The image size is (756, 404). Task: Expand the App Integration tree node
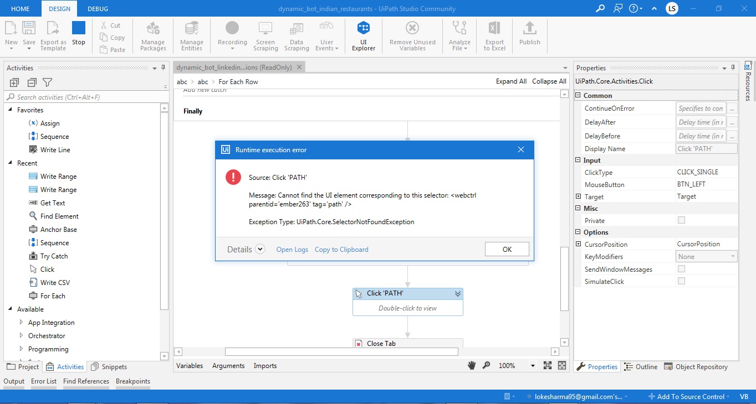[x=22, y=323]
